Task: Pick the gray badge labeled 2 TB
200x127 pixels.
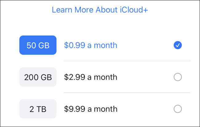Action: tap(38, 109)
